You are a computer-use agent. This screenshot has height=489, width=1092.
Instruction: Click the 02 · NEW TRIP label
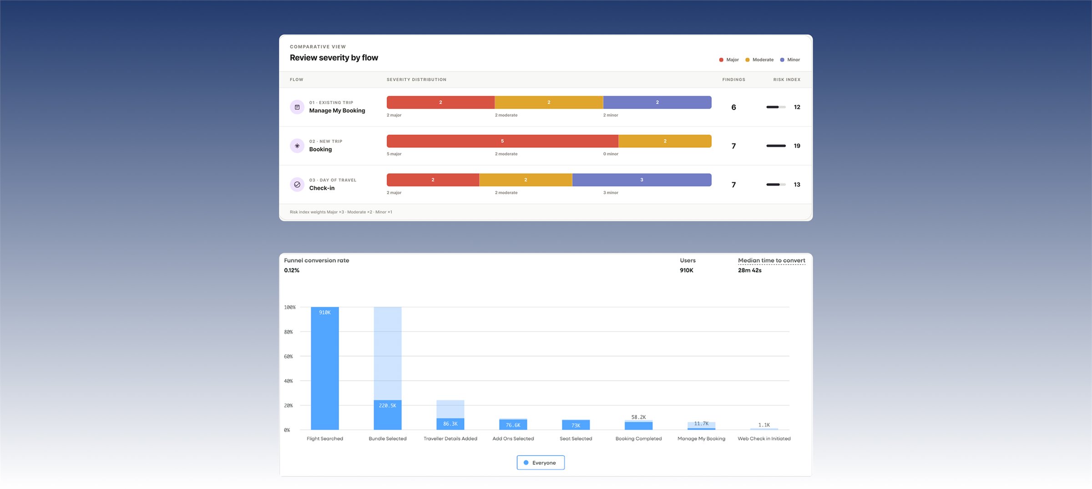point(326,142)
